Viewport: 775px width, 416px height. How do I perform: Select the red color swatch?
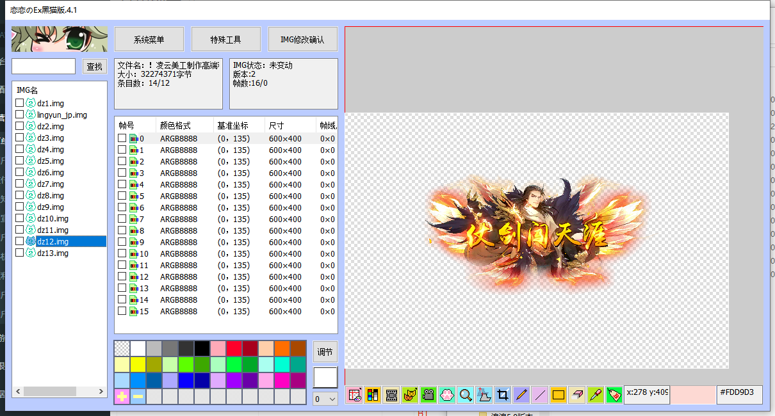(x=234, y=348)
